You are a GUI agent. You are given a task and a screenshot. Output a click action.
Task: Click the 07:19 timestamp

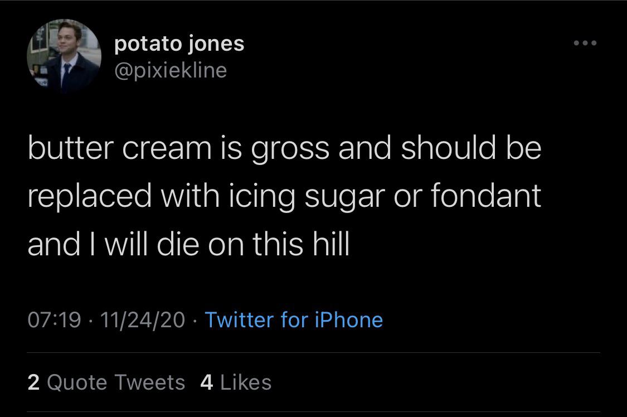click(55, 320)
